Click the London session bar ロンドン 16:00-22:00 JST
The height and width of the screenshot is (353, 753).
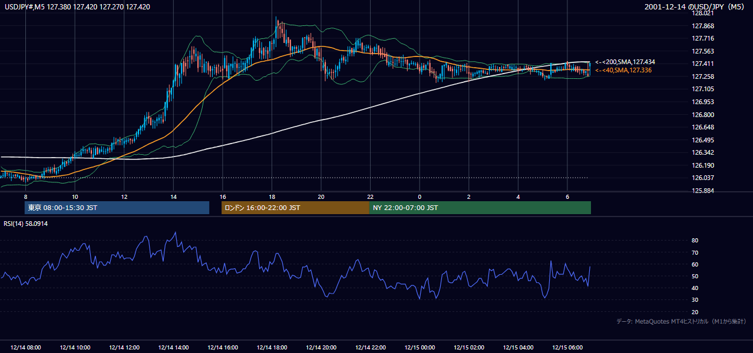coord(295,208)
